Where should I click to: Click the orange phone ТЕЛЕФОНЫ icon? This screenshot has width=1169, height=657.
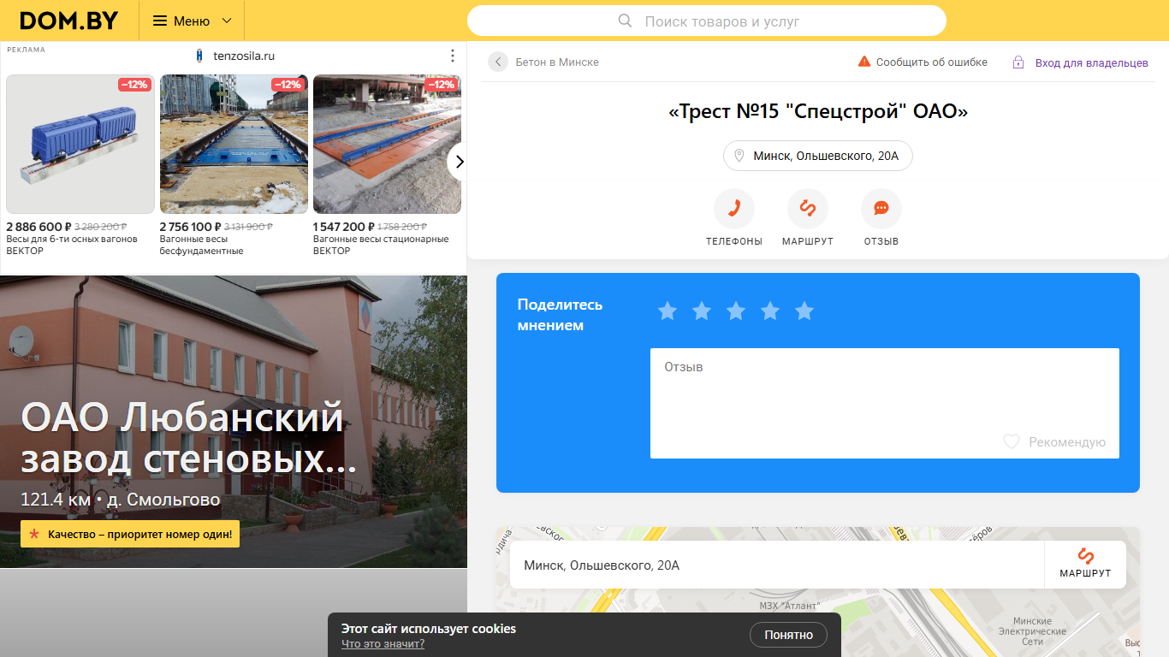734,209
